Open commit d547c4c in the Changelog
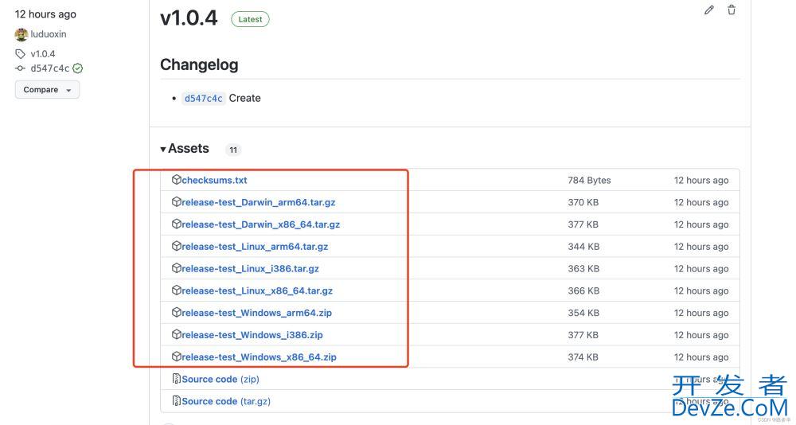The image size is (796, 425). click(x=204, y=99)
